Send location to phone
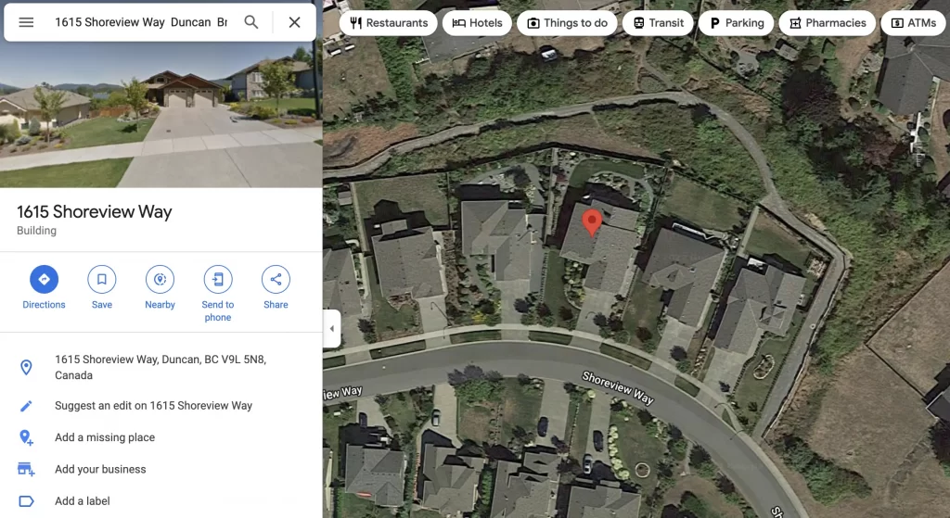The height and width of the screenshot is (518, 950). point(218,294)
